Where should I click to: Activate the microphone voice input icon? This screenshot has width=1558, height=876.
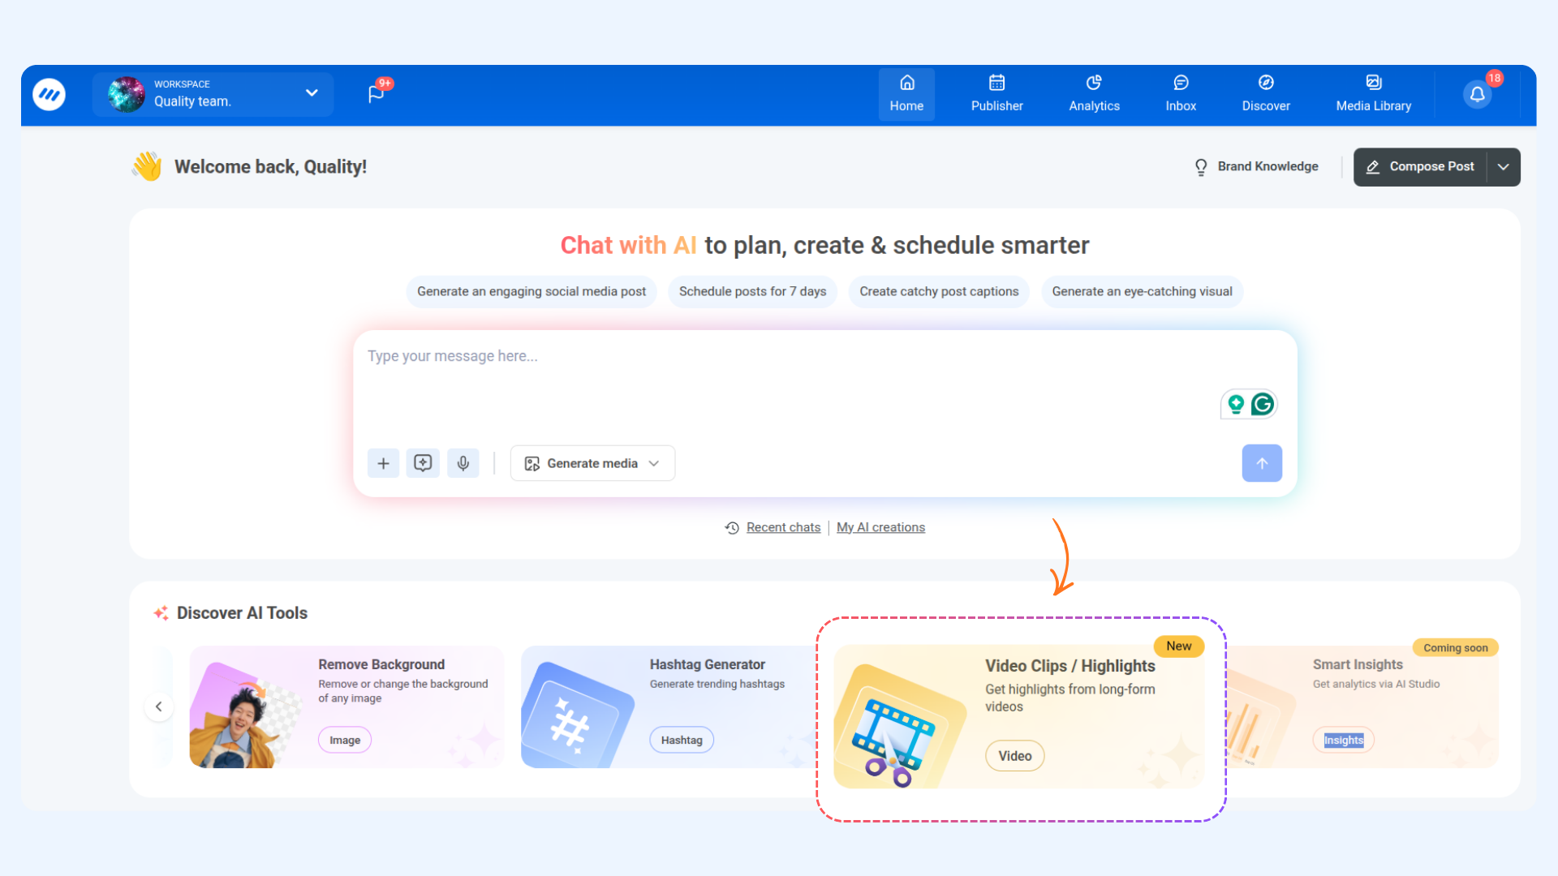463,463
